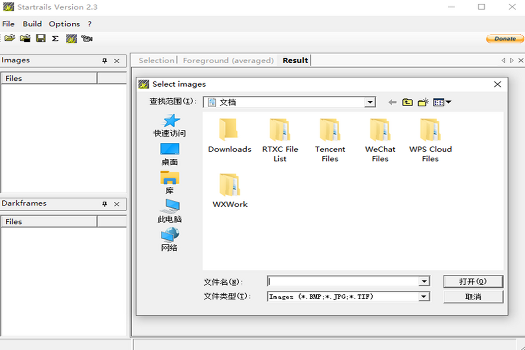The image size is (525, 350).
Task: Click the Files column header in Darkframes panel
Action: coord(49,222)
